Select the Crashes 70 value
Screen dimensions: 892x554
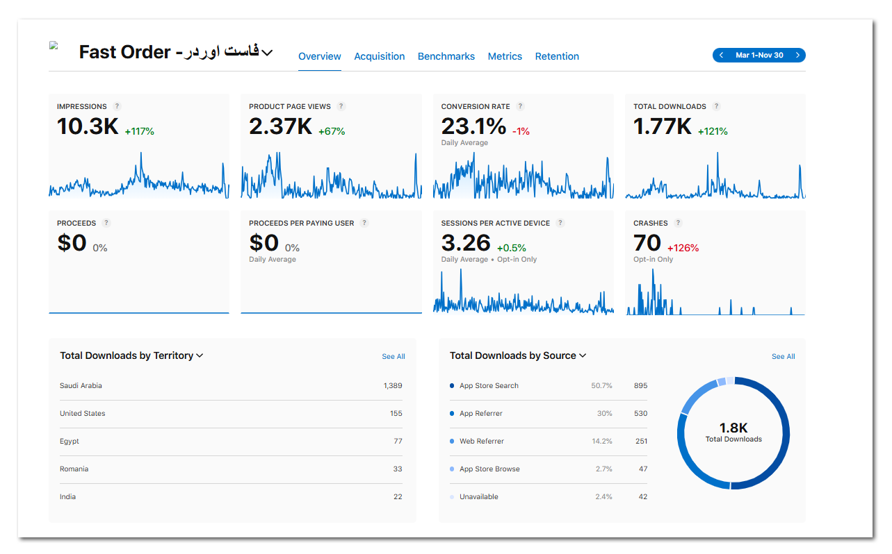tap(647, 243)
